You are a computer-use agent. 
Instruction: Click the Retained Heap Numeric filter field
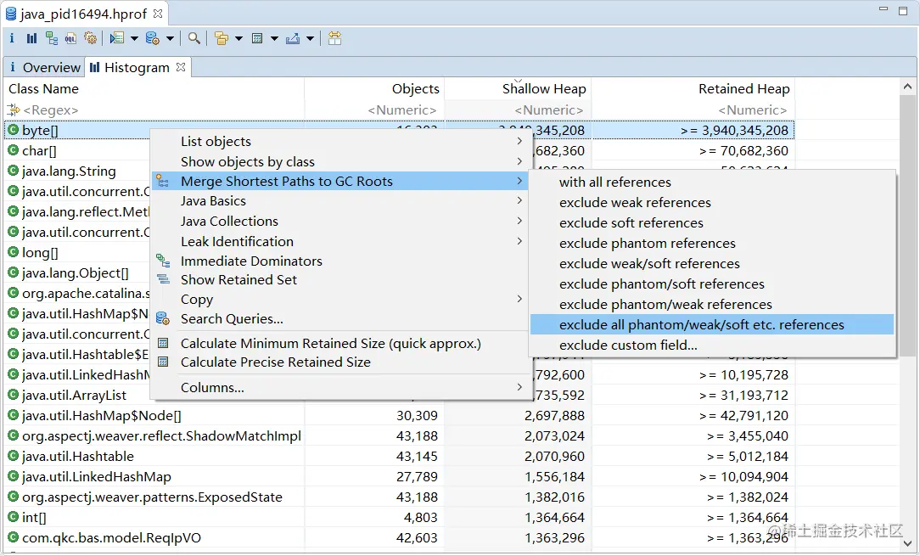[693, 110]
